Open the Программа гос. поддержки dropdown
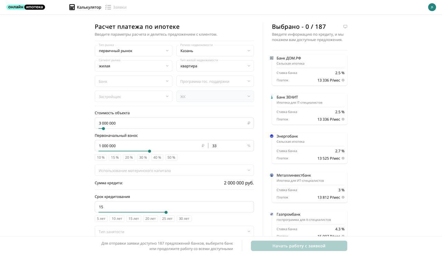The width and height of the screenshot is (442, 255). 215,81
